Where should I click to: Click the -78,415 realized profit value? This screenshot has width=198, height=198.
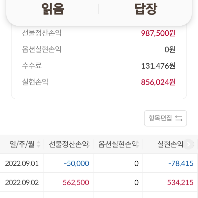click(180, 163)
